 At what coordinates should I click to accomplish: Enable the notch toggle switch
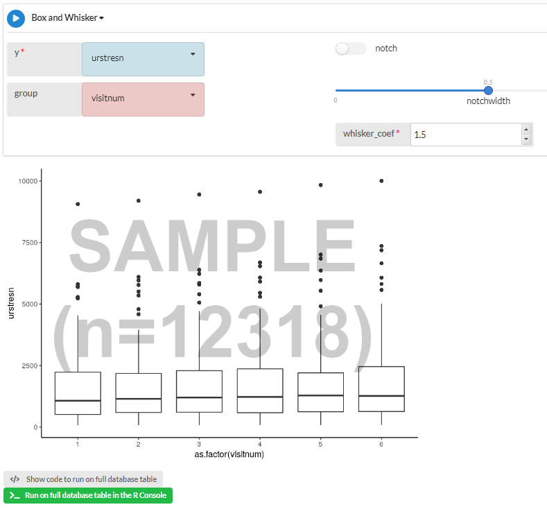350,49
